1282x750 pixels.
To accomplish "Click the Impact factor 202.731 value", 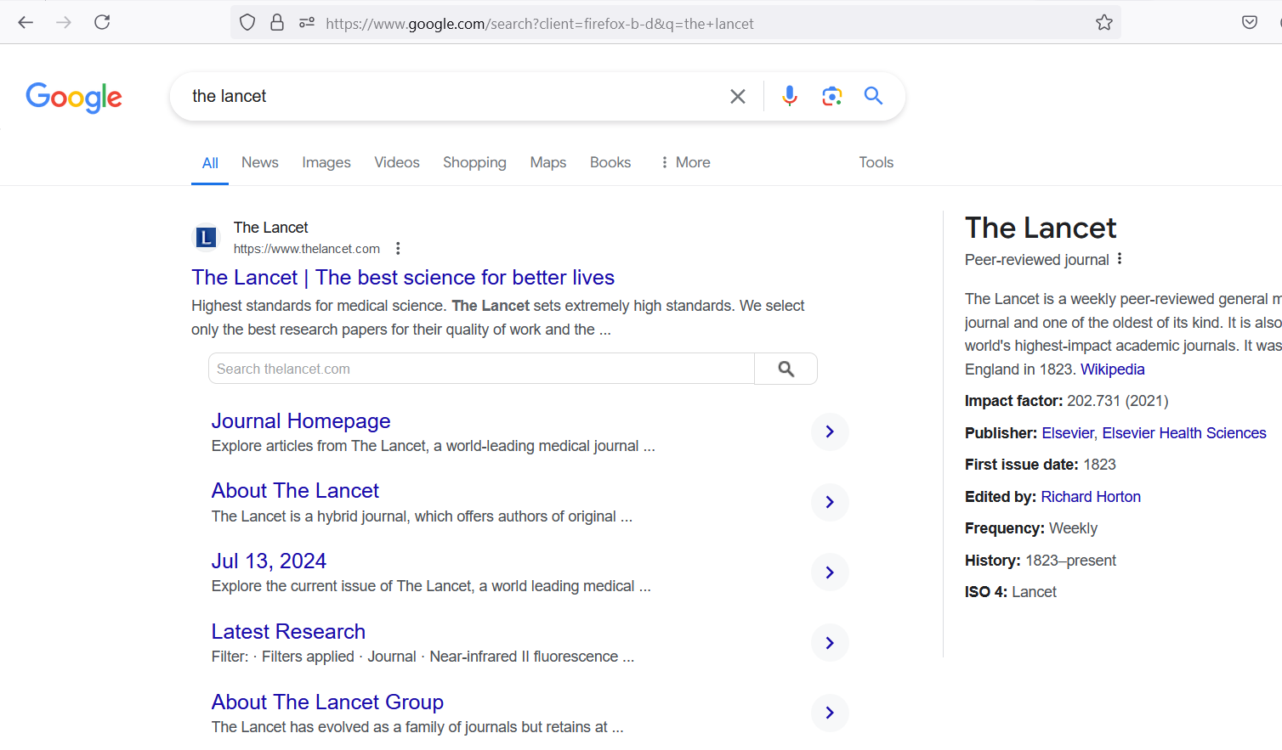I will pos(1118,401).
